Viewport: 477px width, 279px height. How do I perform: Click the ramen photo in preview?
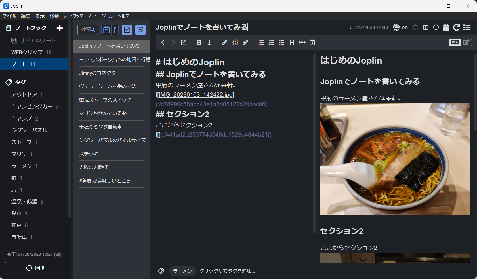(395, 159)
